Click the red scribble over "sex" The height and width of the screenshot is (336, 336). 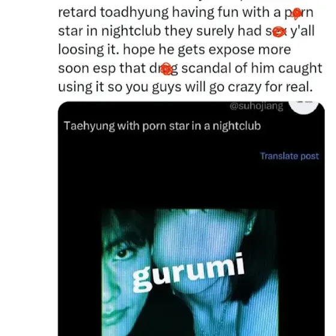[x=280, y=32]
